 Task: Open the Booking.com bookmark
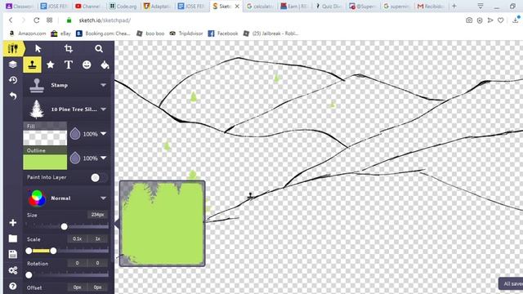(103, 33)
